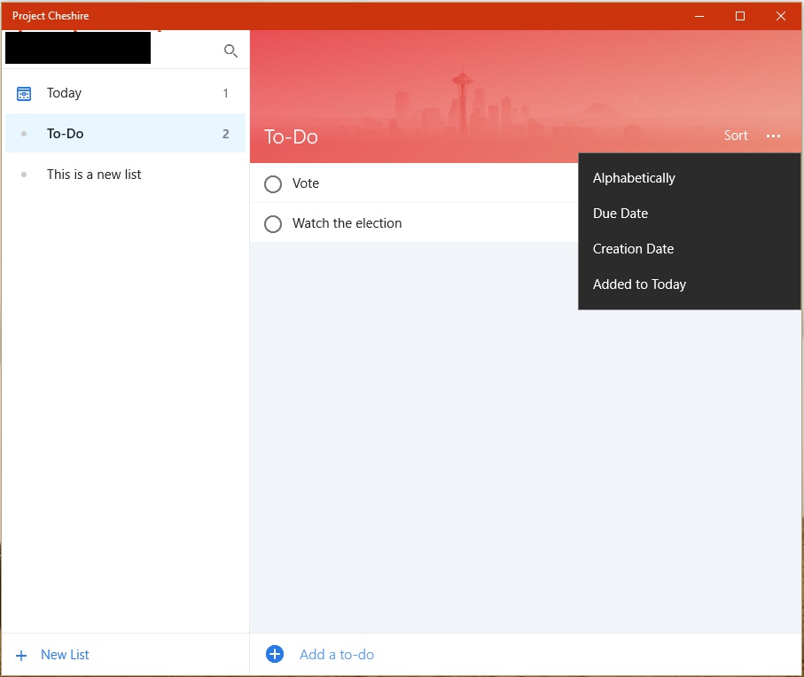This screenshot has width=804, height=677.
Task: Minimize the Project Cheshire window
Action: [x=699, y=16]
